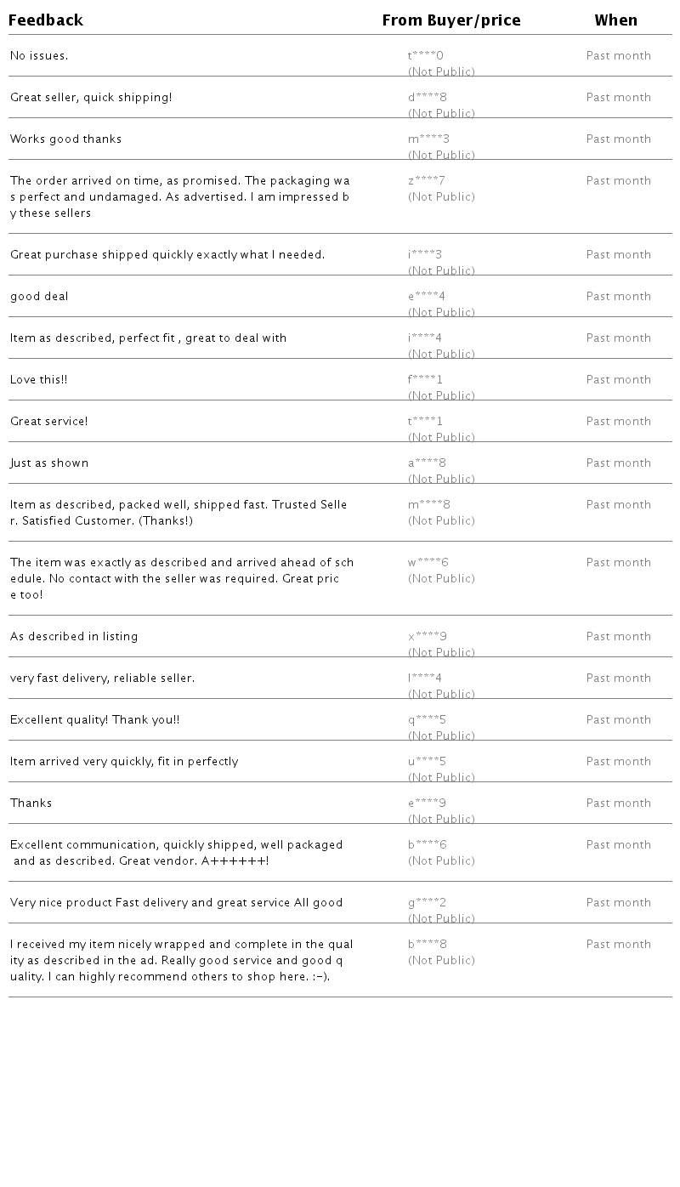680x1187 pixels.
Task: Click buyer name d****8
Action: (x=428, y=98)
